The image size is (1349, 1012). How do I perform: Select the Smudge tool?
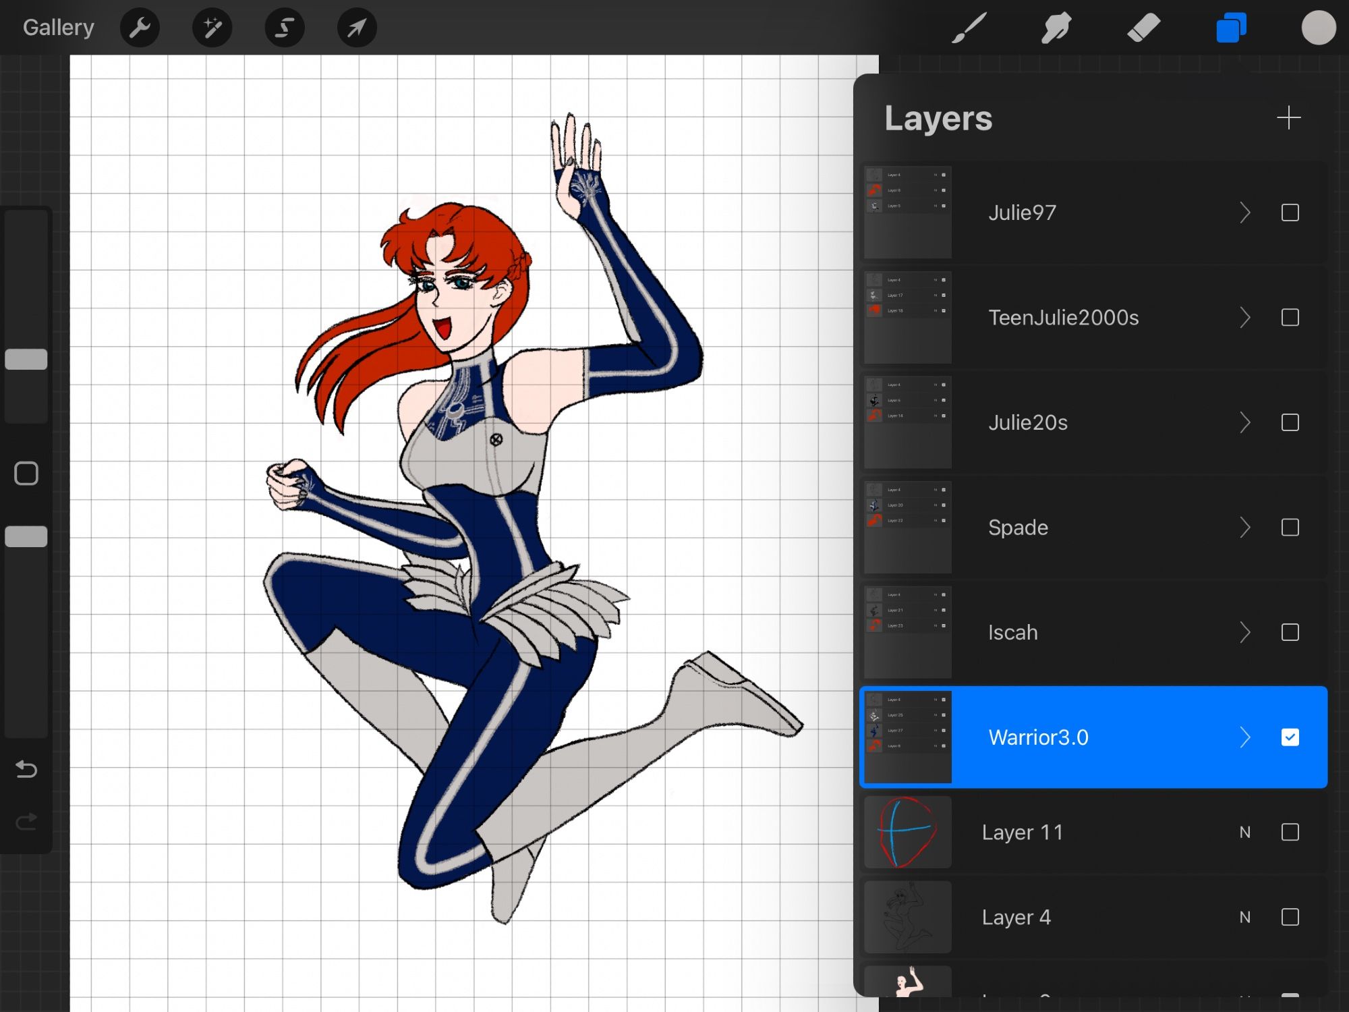pyautogui.click(x=1056, y=28)
